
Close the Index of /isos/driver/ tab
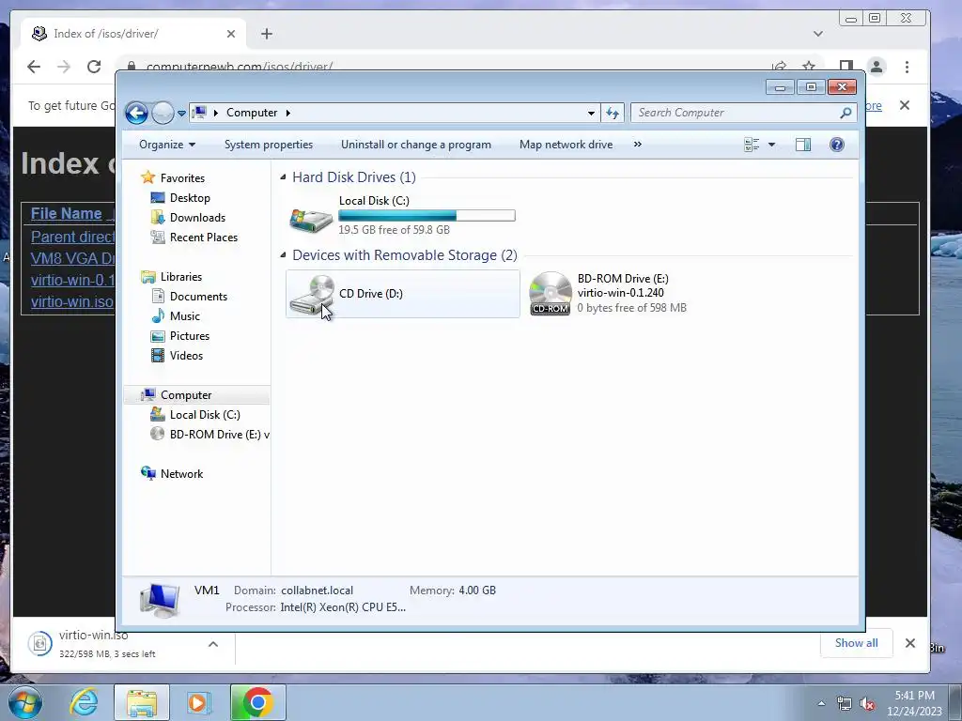(x=231, y=34)
